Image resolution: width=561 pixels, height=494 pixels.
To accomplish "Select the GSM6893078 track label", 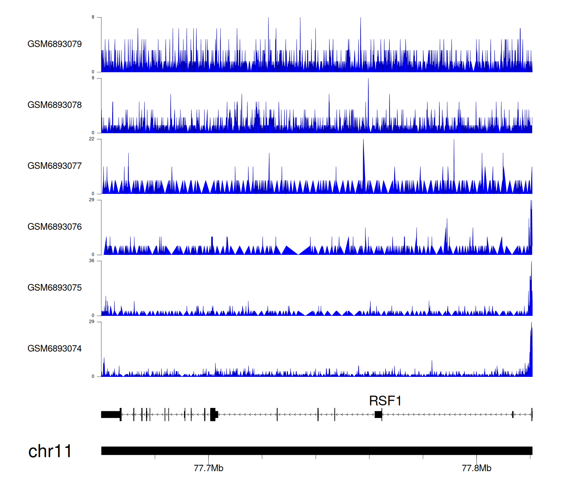I will pos(55,105).
